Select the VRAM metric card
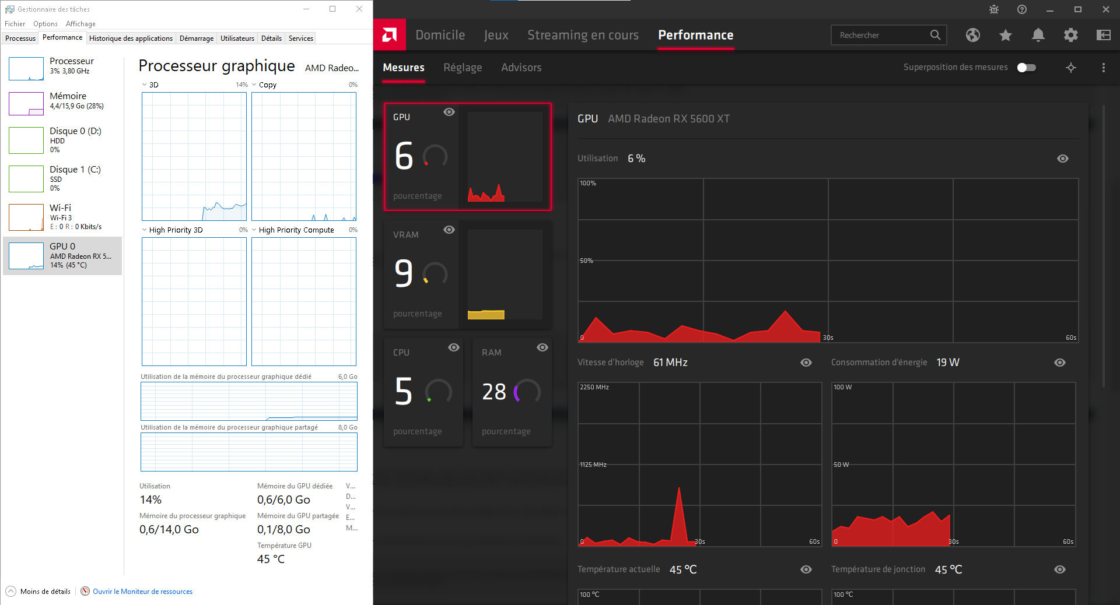1120x605 pixels. [x=468, y=275]
